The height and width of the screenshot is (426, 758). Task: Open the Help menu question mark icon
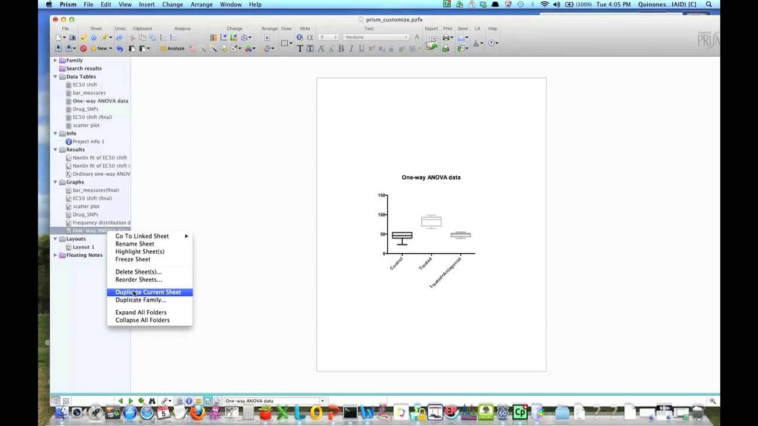pos(490,43)
